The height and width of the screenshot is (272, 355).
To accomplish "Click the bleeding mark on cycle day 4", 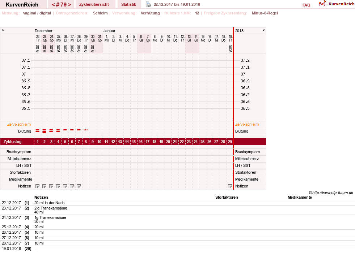I will tap(58, 130).
